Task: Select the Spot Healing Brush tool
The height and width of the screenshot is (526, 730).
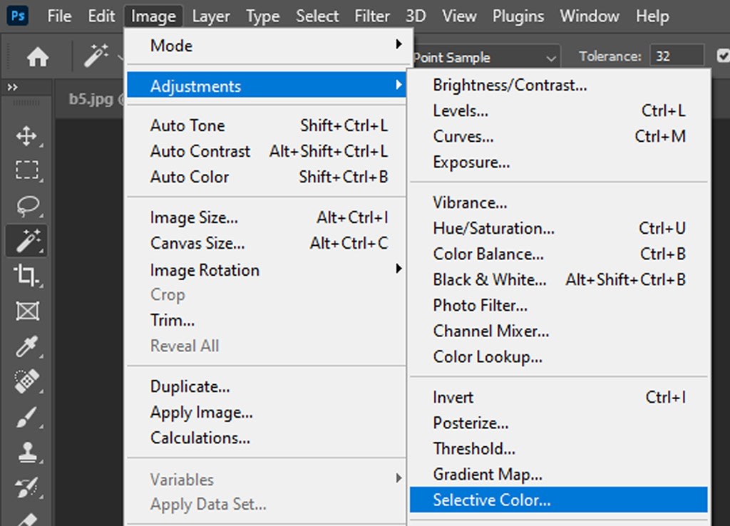Action: point(26,382)
